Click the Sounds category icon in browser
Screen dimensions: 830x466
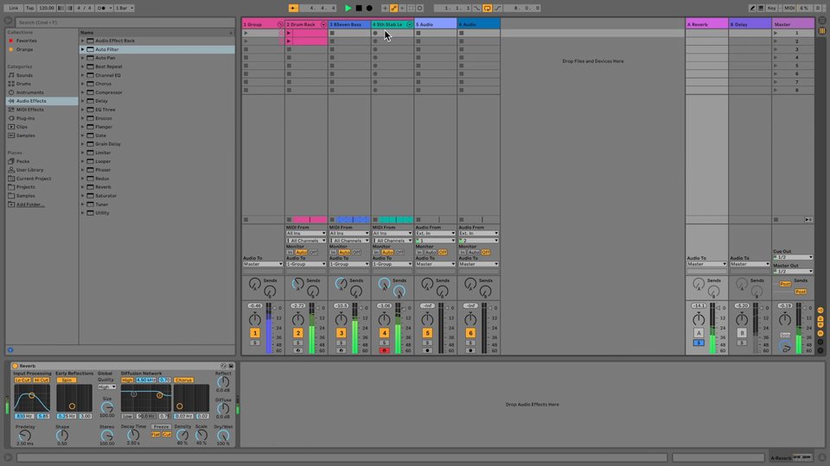tap(11, 75)
